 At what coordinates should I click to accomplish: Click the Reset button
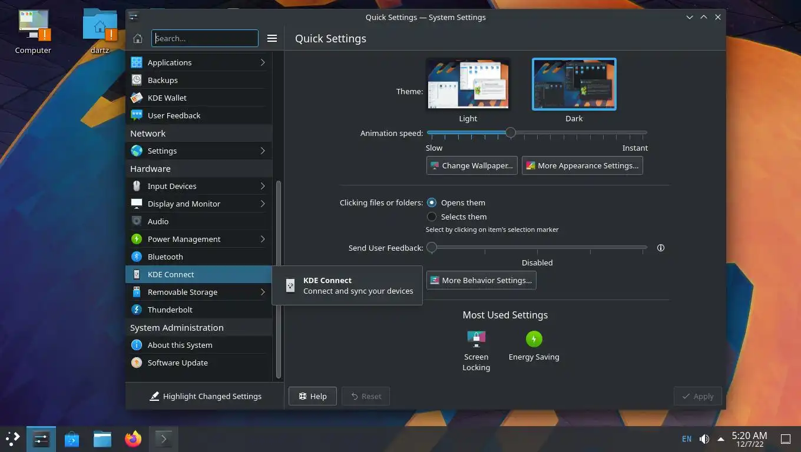366,396
